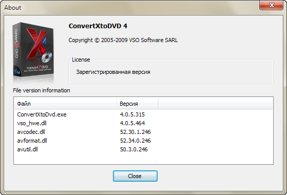Viewport: 287px width, 195px height.
Task: Select the vso_hwe.dll file entry
Action: [32, 123]
